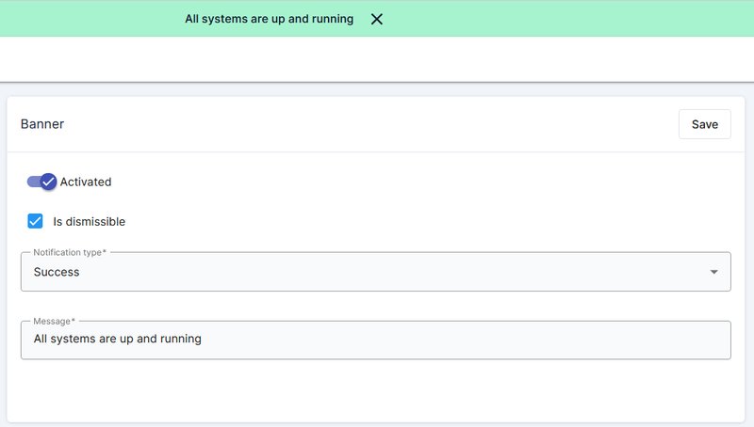The width and height of the screenshot is (754, 427).
Task: Select the Success value in the dropdown
Action: click(x=57, y=272)
